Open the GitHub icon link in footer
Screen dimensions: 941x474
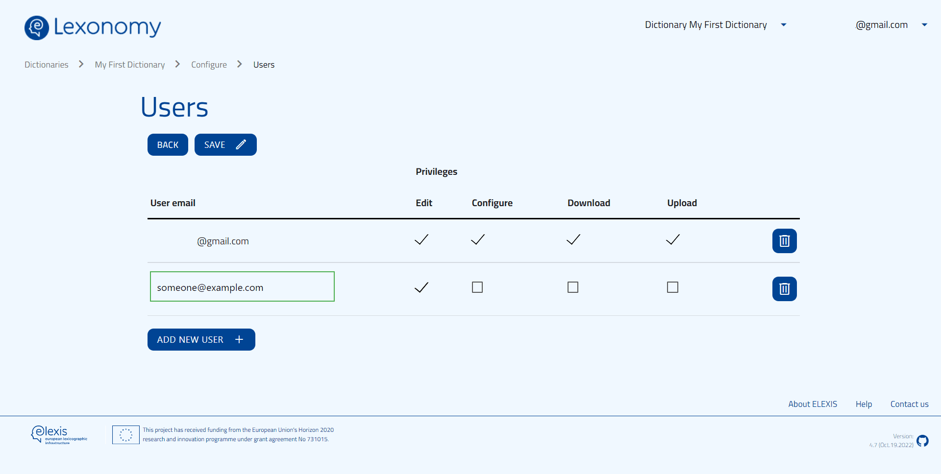coord(922,441)
